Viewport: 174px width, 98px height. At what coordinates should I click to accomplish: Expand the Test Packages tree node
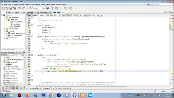click(x=4, y=29)
